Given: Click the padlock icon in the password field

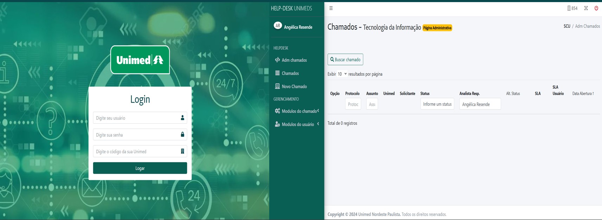Looking at the screenshot, I should pos(182,134).
